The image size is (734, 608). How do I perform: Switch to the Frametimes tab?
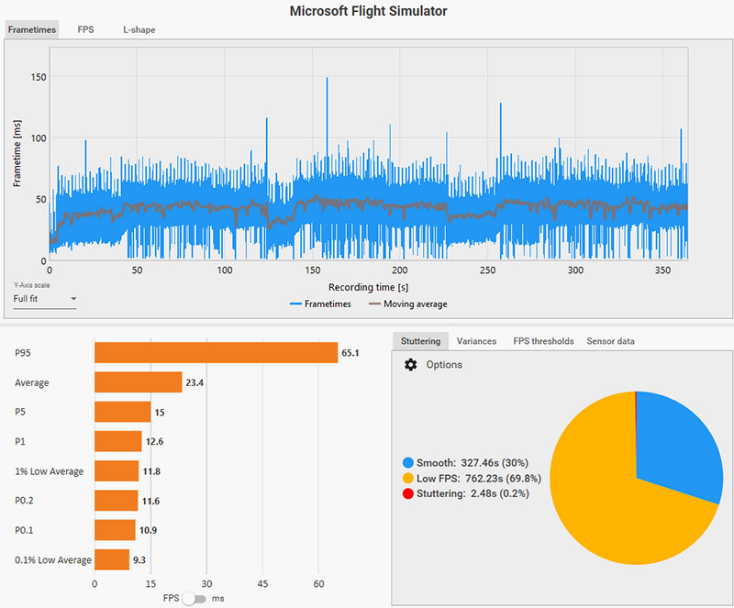[x=32, y=29]
